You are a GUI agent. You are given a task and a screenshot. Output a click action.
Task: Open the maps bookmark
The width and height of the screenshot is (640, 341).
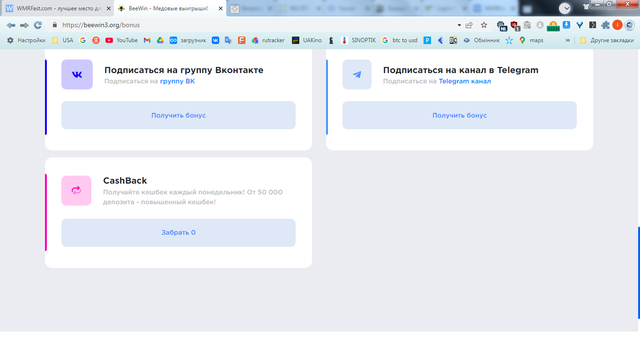click(x=531, y=40)
